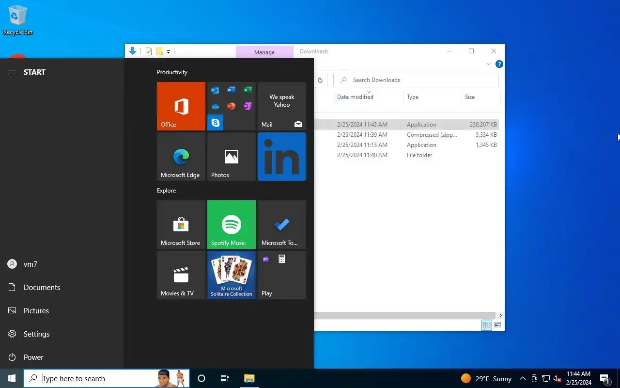Select the Compressed (zipped) file row
This screenshot has width=620, height=388.
(x=406, y=135)
